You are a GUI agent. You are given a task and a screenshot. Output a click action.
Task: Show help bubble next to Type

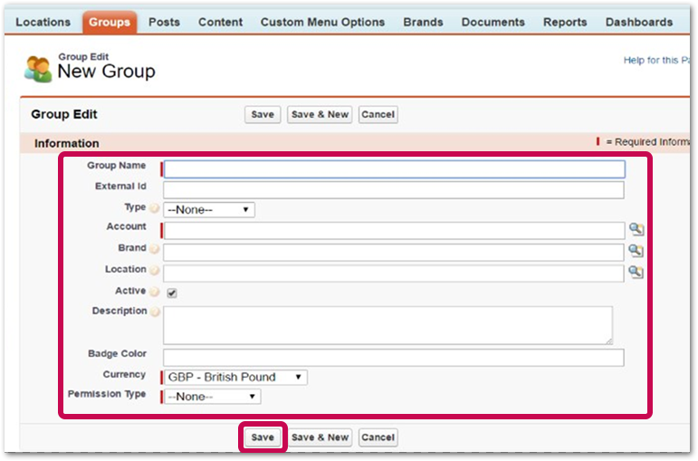pos(154,208)
